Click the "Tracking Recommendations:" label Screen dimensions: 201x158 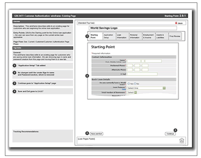tap(26, 132)
